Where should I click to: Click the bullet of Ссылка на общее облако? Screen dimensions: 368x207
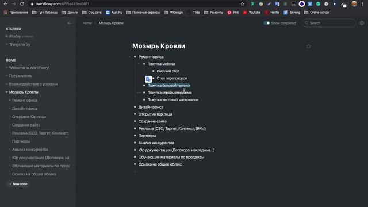pyautogui.click(x=135, y=164)
